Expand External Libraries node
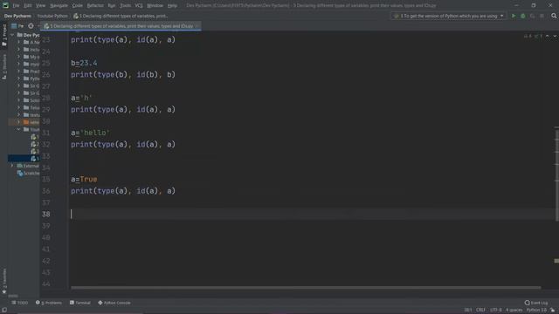The width and height of the screenshot is (559, 314). click(x=12, y=166)
